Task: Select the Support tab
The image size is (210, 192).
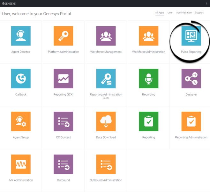Action: (199, 12)
